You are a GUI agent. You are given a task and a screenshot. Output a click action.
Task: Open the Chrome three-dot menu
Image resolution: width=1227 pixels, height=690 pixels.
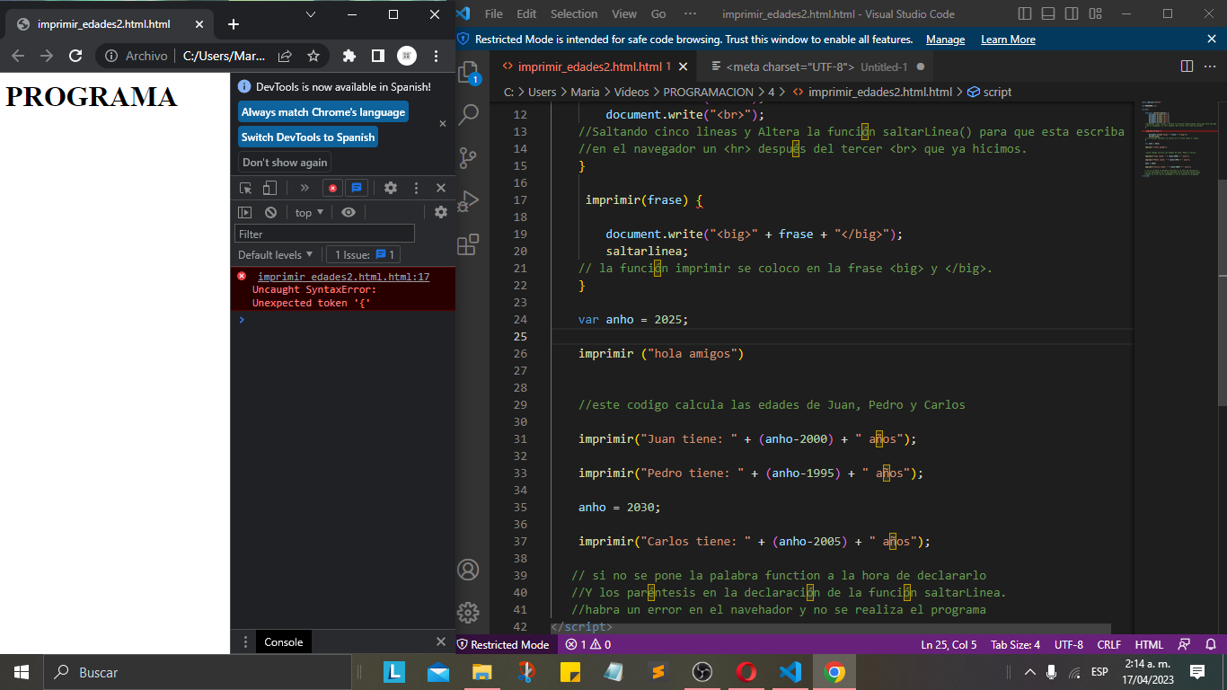pos(436,56)
